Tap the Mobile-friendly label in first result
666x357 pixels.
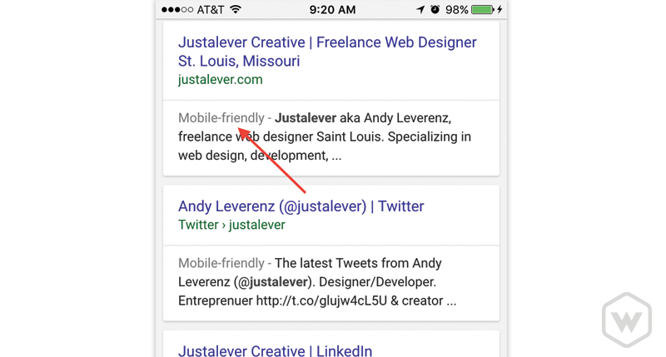click(x=221, y=117)
